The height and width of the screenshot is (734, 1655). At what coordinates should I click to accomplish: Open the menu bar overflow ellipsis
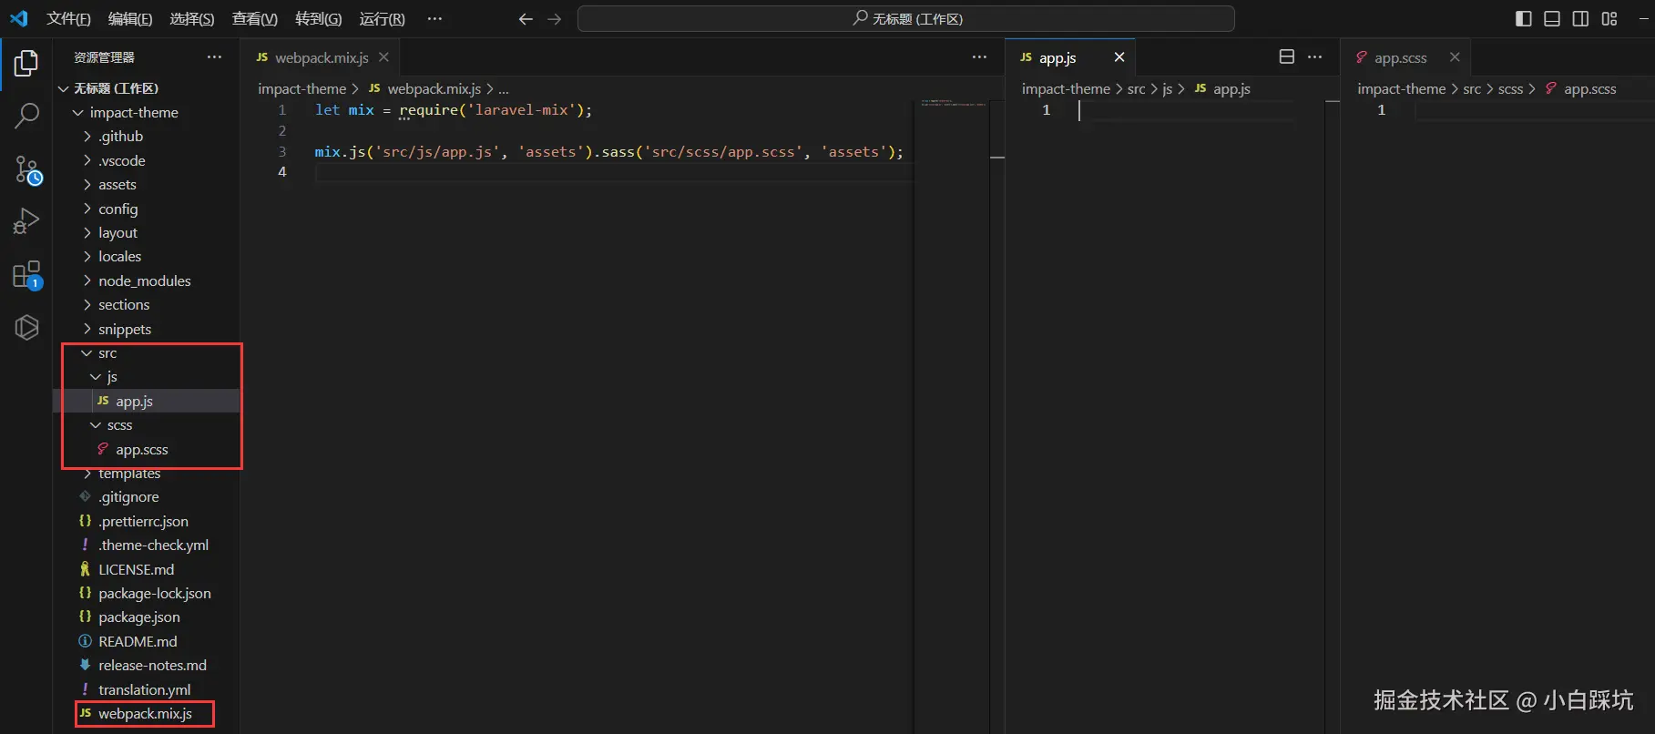[434, 19]
